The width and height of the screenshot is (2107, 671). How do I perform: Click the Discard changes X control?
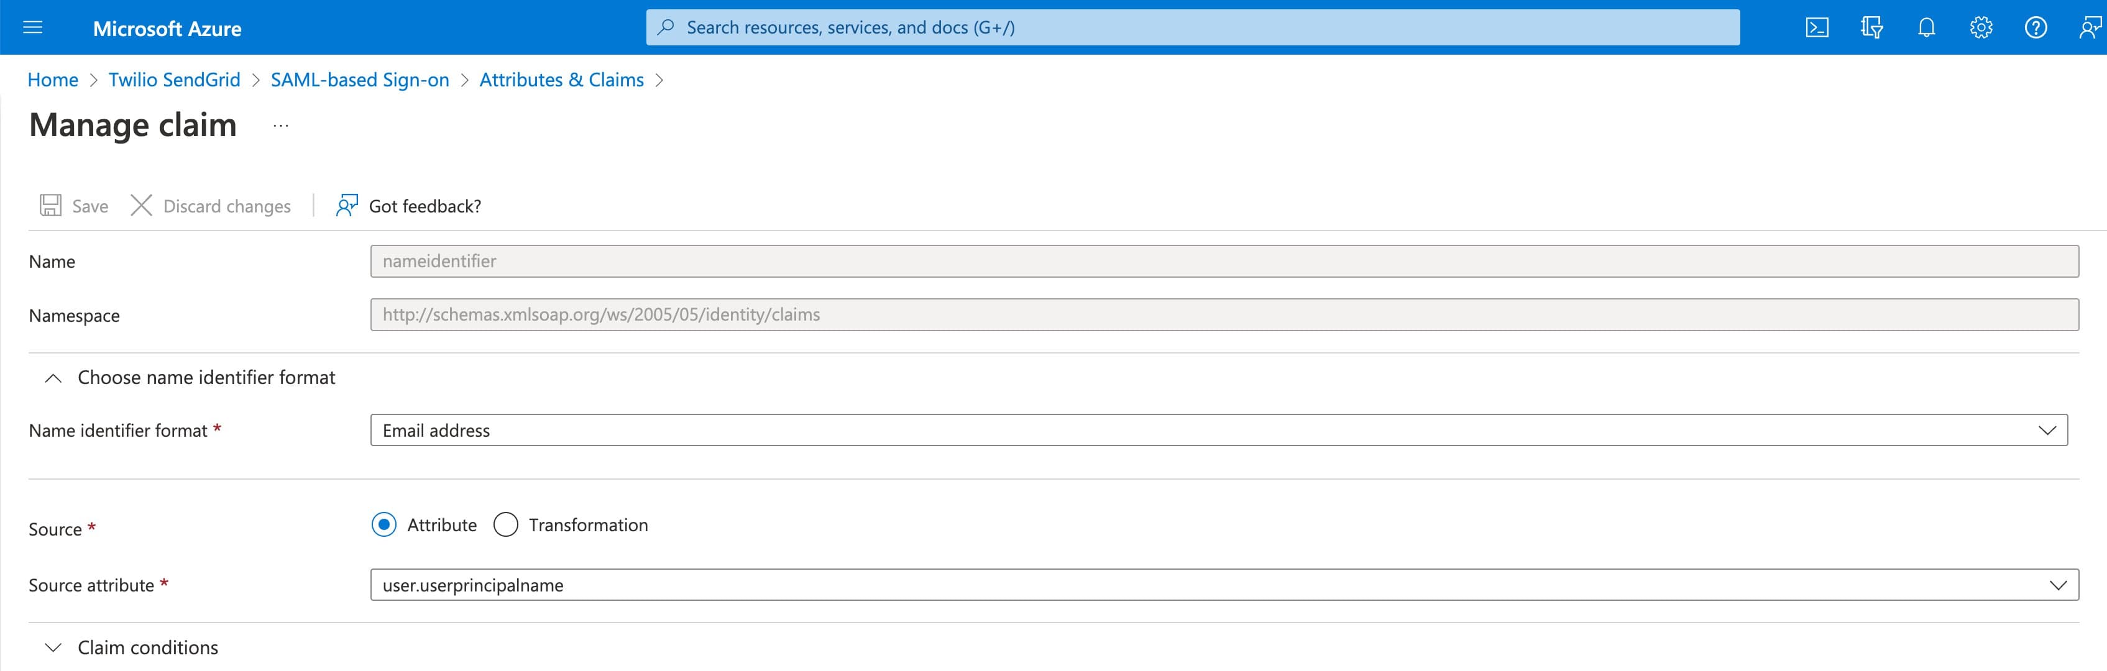(x=140, y=205)
